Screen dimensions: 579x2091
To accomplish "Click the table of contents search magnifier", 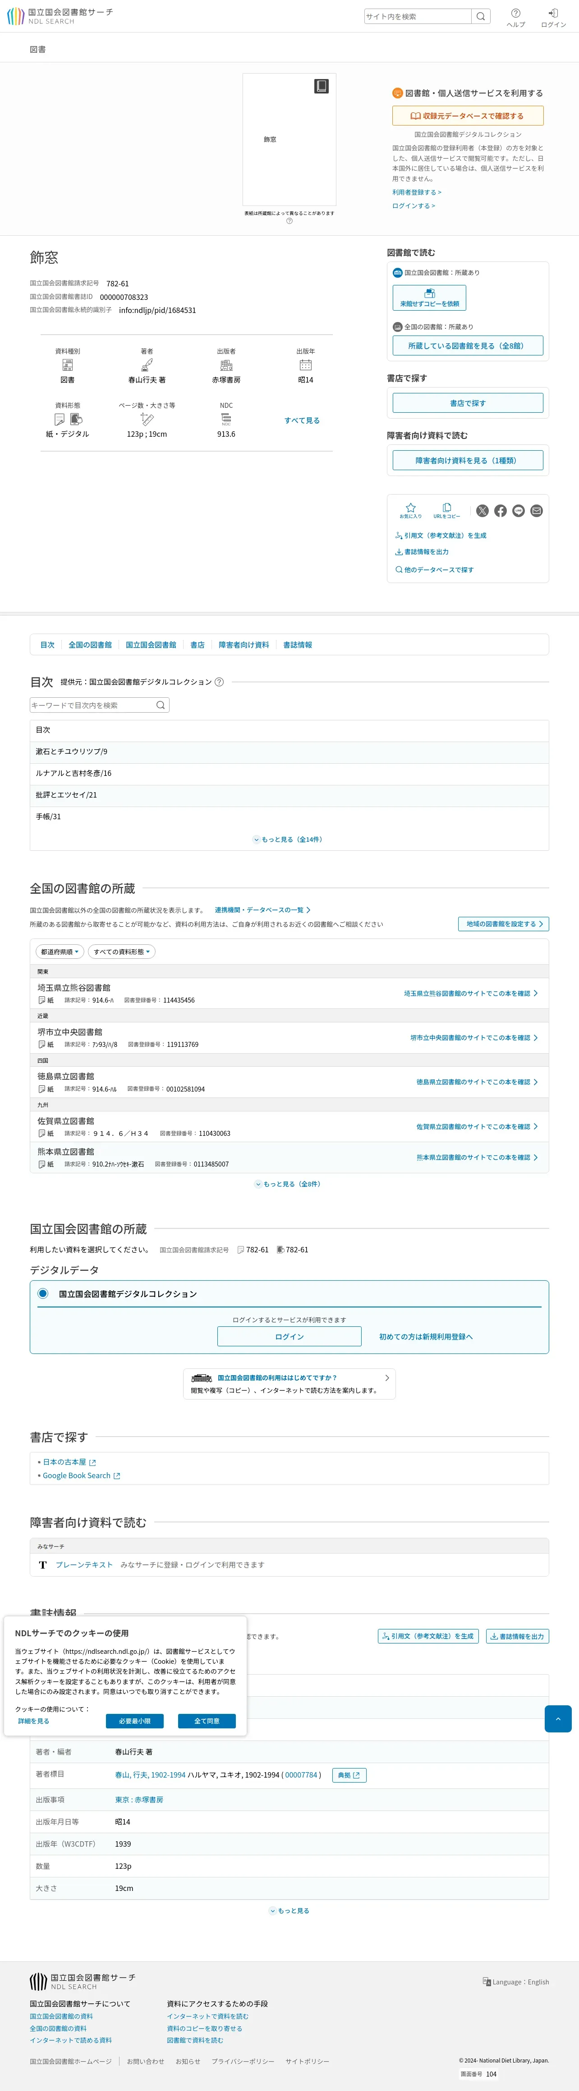I will click(161, 705).
